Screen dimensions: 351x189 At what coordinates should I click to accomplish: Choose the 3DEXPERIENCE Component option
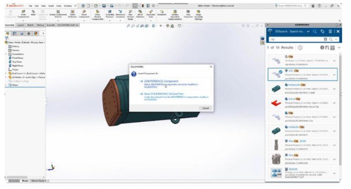[161, 81]
